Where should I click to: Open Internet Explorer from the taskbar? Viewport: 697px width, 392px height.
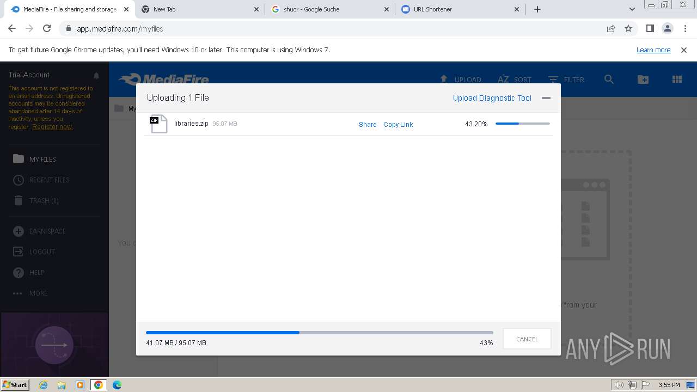(x=43, y=385)
